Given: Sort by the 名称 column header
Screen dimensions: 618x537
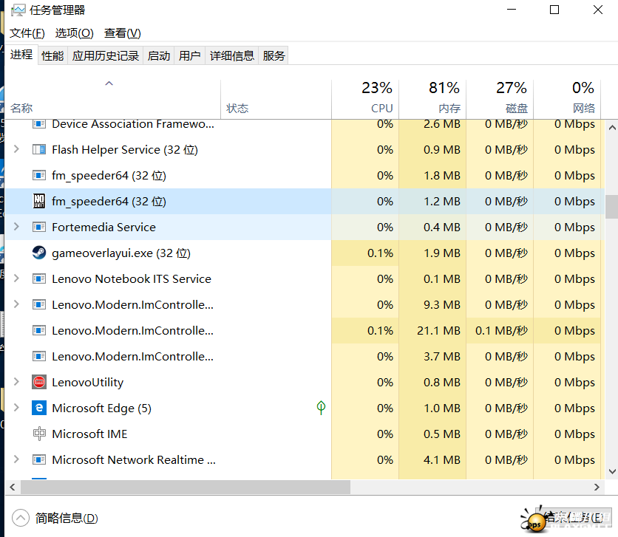Looking at the screenshot, I should tap(112, 99).
